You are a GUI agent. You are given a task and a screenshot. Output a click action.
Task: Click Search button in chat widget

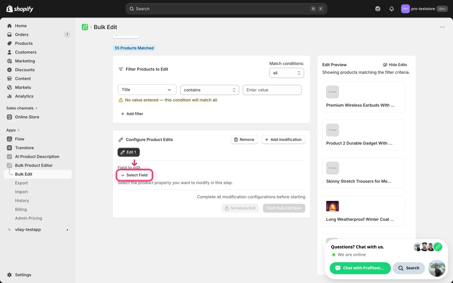click(x=409, y=268)
